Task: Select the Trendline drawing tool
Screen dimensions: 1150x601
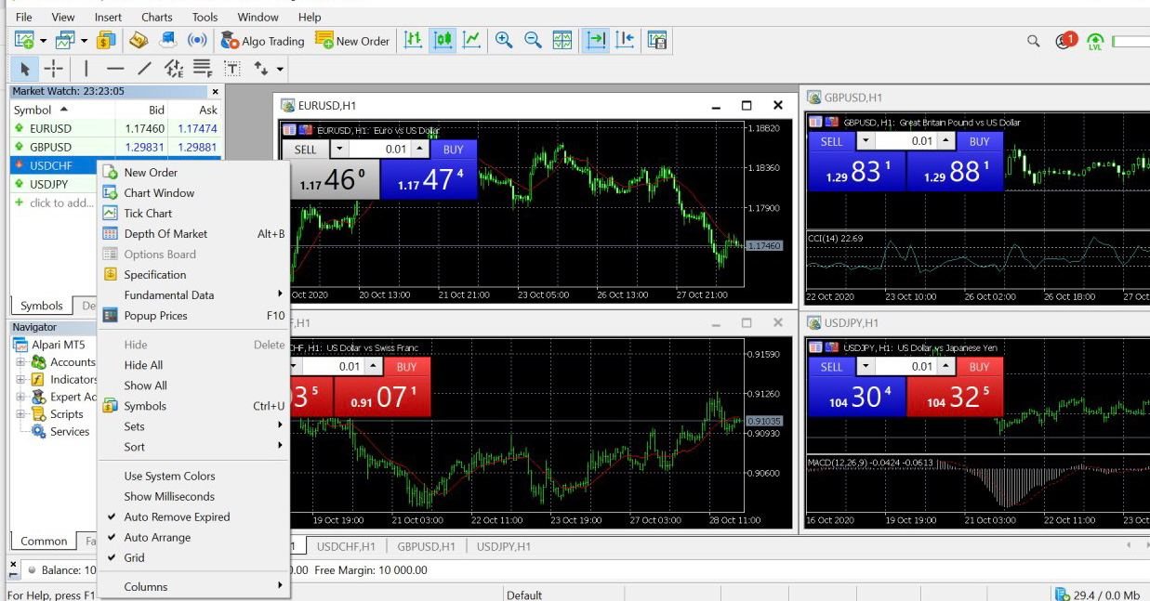Action: [x=143, y=68]
